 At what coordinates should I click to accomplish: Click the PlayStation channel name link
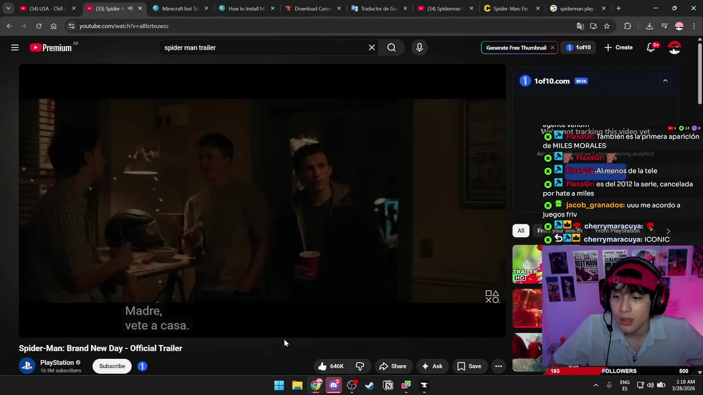pyautogui.click(x=57, y=363)
